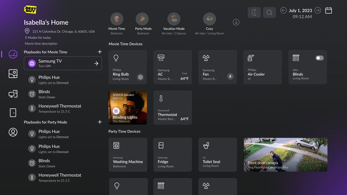
Task: Click the July 1, 2023 date label
Action: [x=300, y=11]
